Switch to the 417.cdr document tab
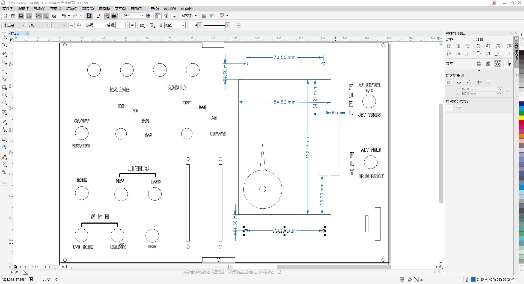 click(x=14, y=34)
